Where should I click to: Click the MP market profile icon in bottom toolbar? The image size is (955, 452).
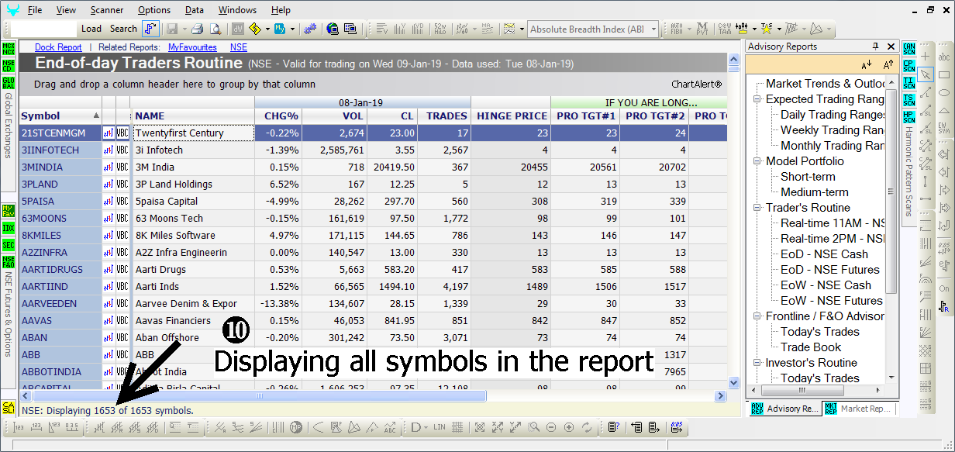click(x=296, y=427)
